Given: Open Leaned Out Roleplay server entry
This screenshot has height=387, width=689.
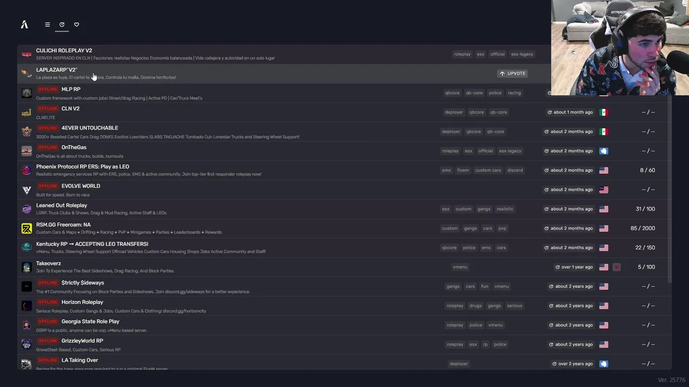Looking at the screenshot, I should pyautogui.click(x=61, y=205).
